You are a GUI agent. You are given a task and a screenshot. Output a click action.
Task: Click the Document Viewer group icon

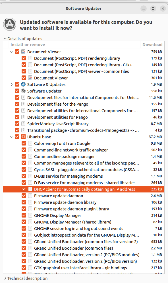tap(23, 52)
